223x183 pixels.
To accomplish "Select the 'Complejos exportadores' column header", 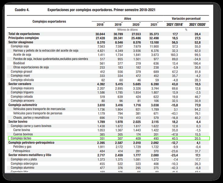I will 49,22.
